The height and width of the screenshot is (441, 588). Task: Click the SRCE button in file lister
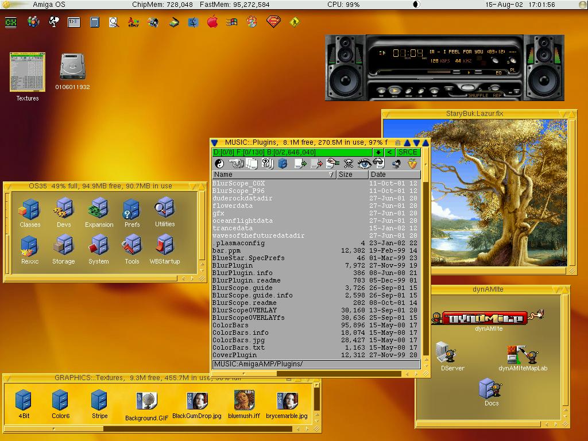pos(408,152)
